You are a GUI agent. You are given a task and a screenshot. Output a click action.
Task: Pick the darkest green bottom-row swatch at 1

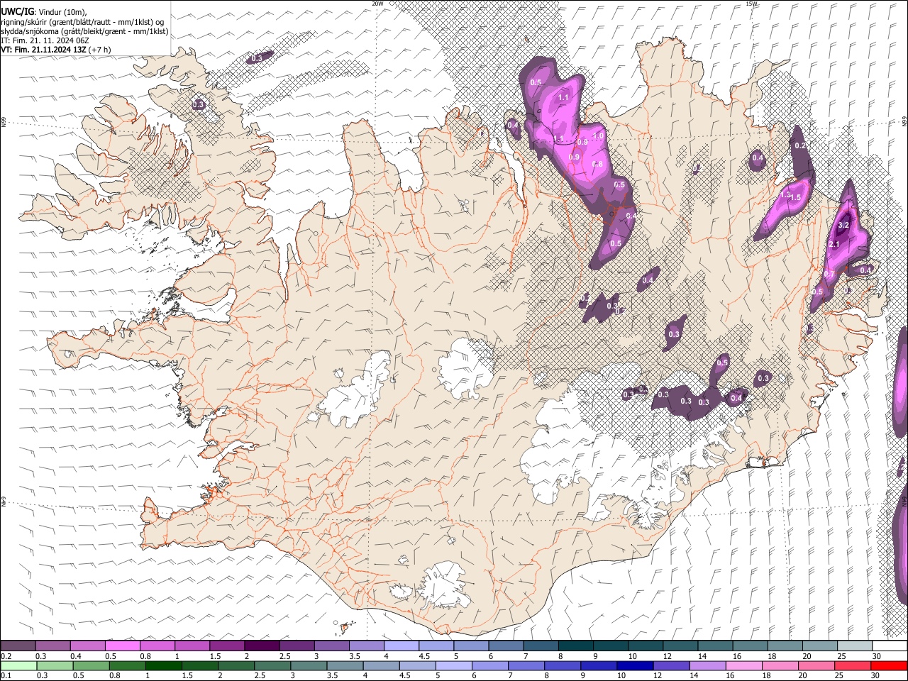point(163,665)
